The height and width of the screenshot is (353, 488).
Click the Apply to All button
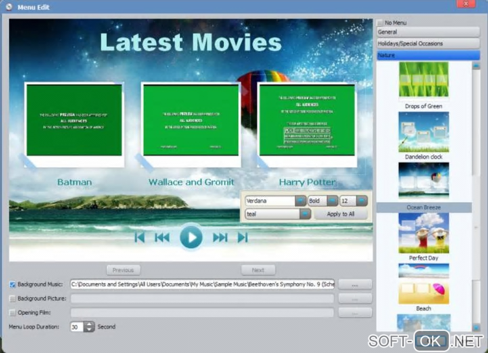[x=341, y=214]
